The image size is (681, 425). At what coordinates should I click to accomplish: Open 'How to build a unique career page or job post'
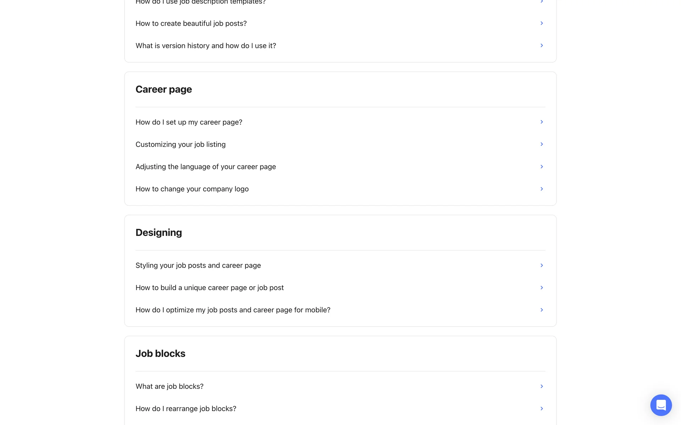pos(210,288)
